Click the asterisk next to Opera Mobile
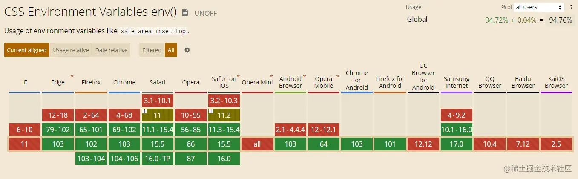The image size is (578, 179). [x=338, y=77]
